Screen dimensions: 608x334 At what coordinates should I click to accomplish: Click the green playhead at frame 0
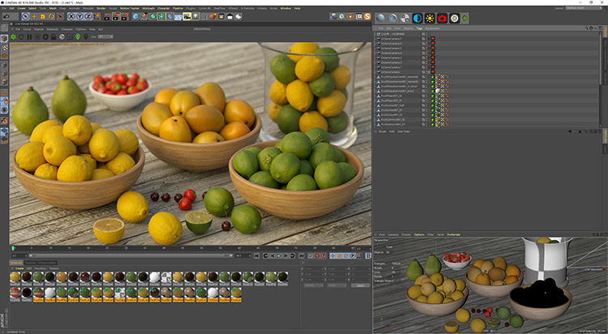point(13,248)
